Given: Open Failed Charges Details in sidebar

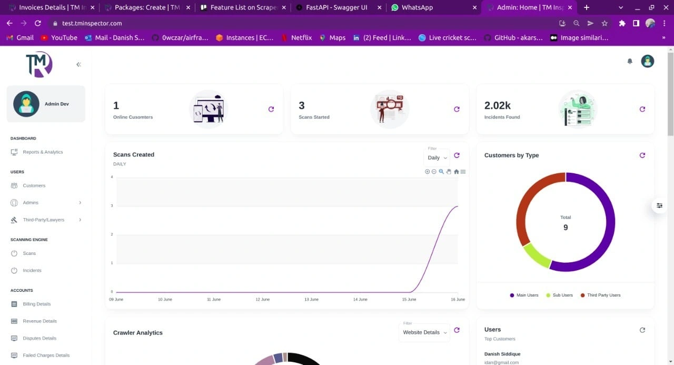Looking at the screenshot, I should [x=46, y=355].
